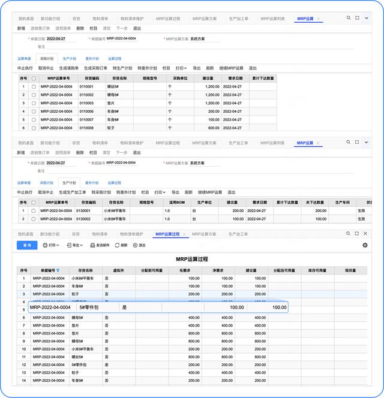The image size is (384, 398).
Task: Open settings via the gear icon
Action: click(365, 245)
